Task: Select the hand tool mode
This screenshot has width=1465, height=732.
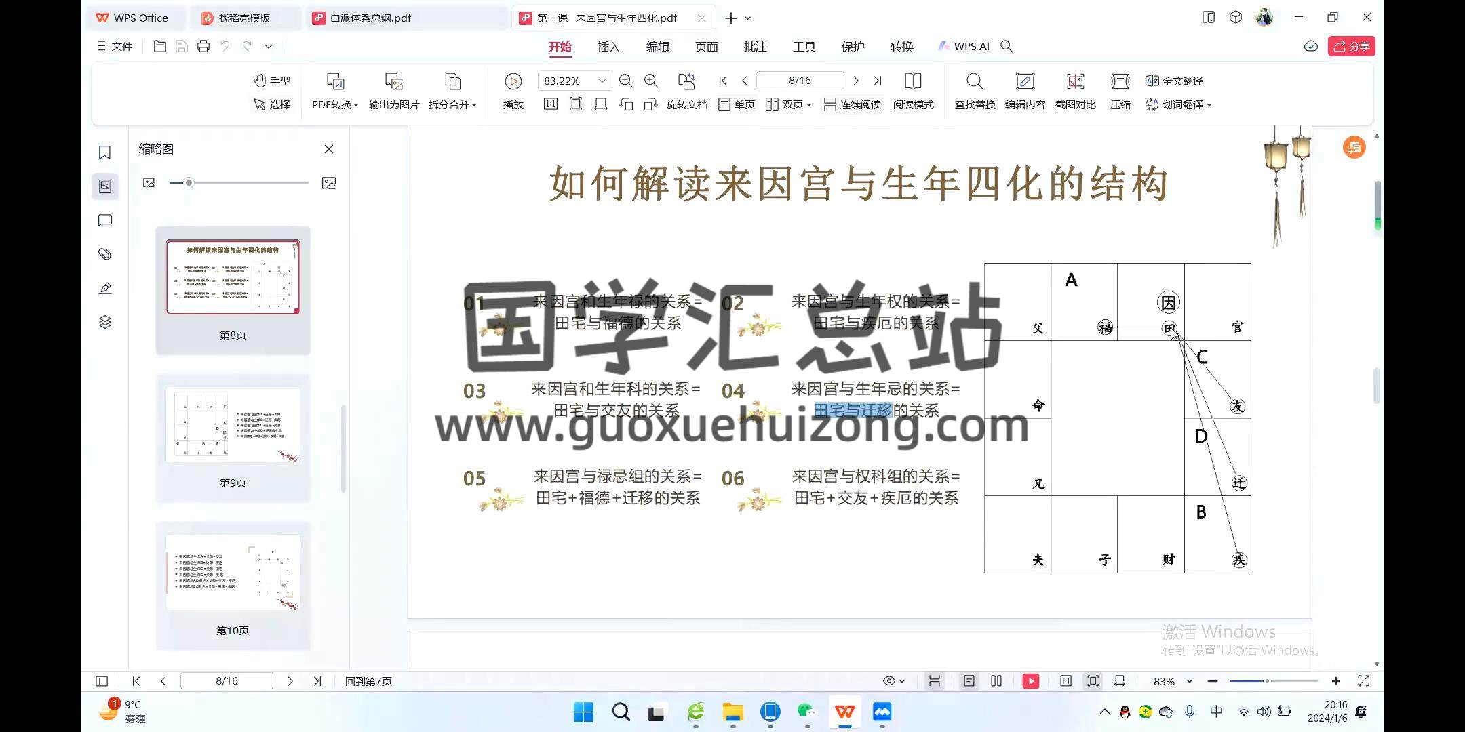Action: [x=272, y=81]
